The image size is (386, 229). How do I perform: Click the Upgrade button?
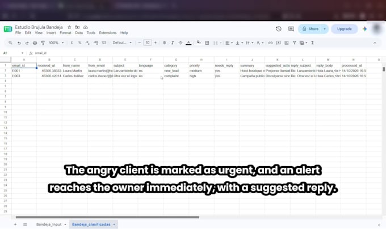(344, 29)
